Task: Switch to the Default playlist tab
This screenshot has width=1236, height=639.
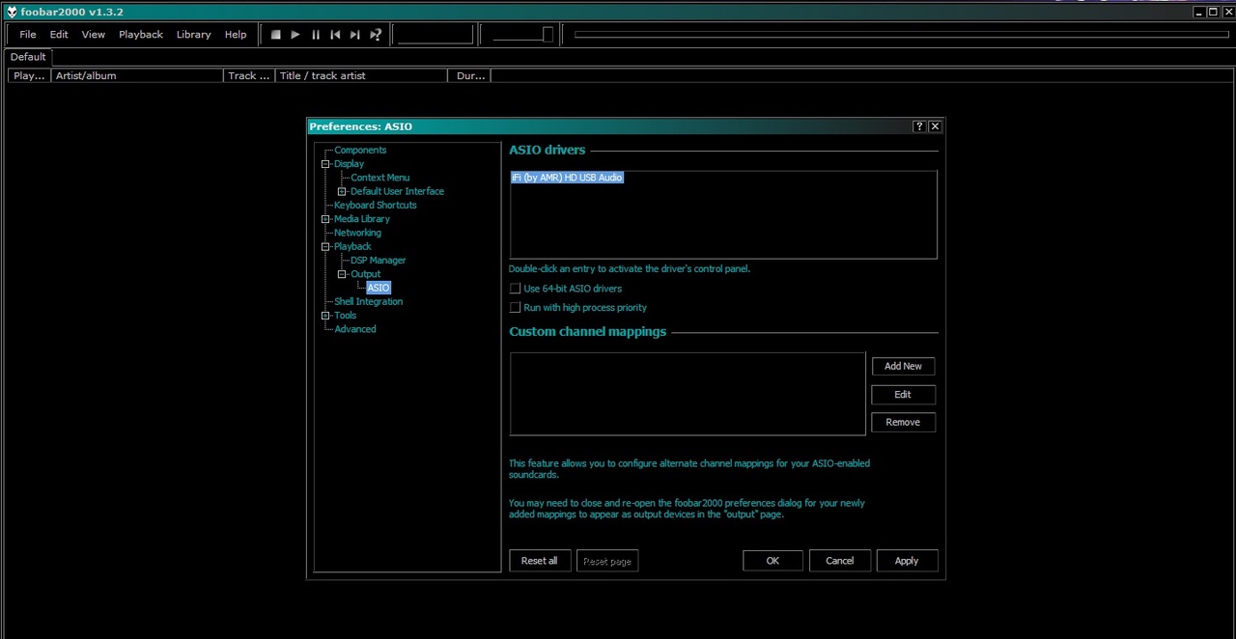Action: point(28,57)
